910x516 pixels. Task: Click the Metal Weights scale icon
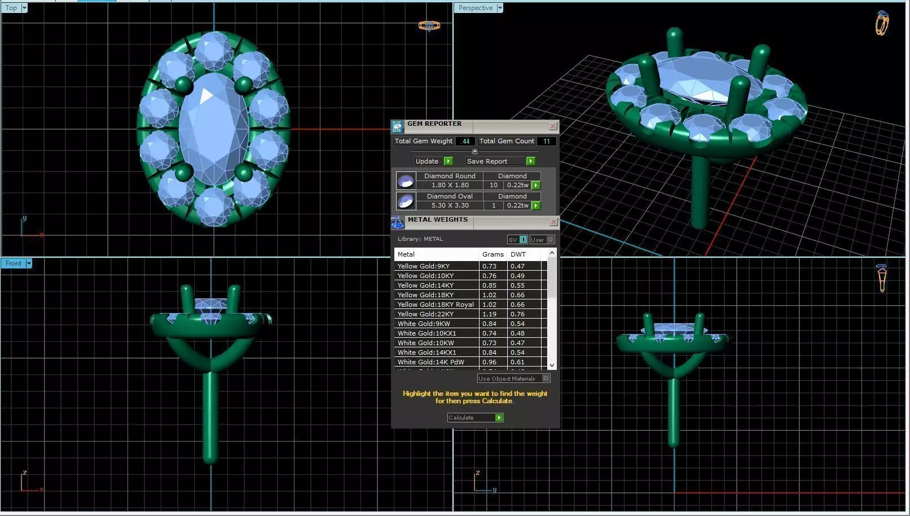pos(397,222)
